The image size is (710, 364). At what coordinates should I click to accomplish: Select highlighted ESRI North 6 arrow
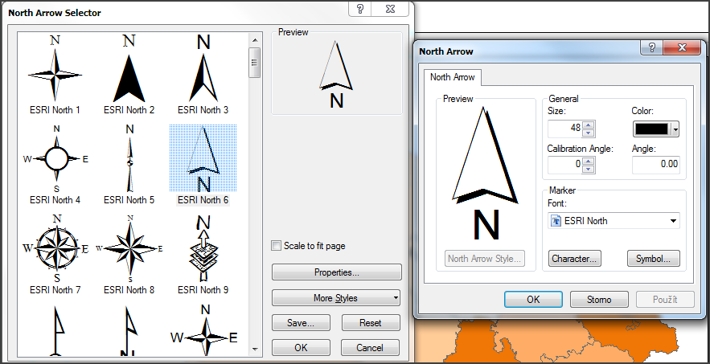[203, 165]
